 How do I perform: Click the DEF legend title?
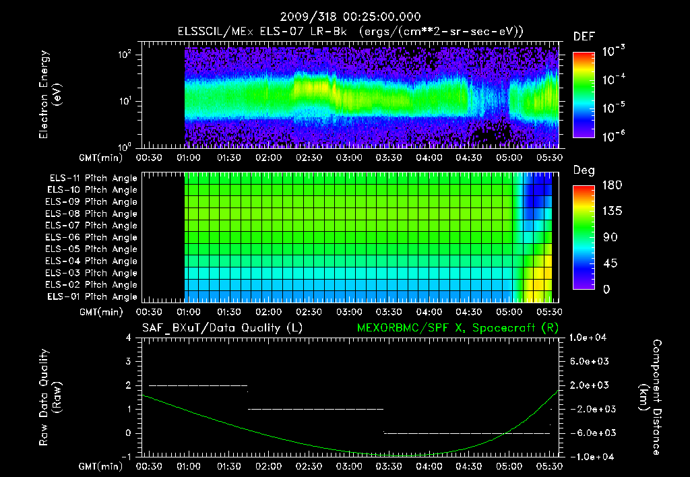coord(584,36)
